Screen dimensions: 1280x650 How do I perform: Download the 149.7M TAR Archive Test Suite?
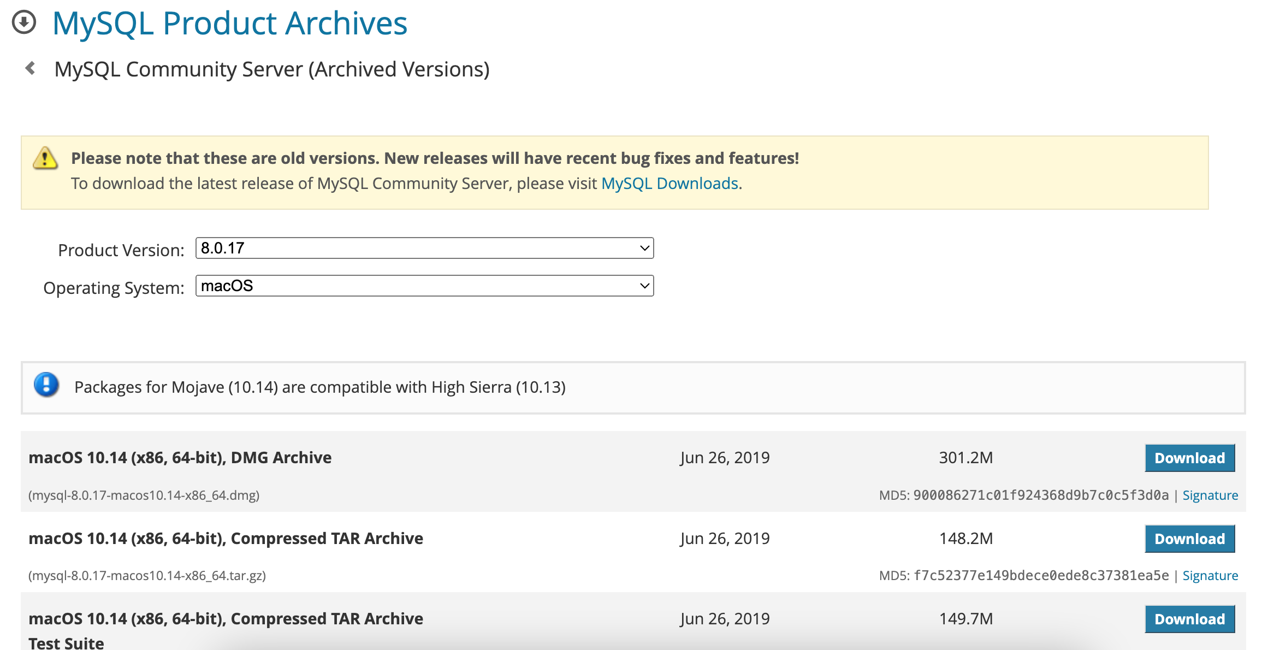[x=1189, y=619]
